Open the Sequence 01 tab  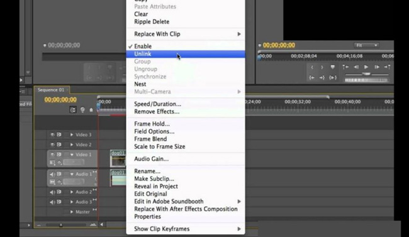(52, 90)
